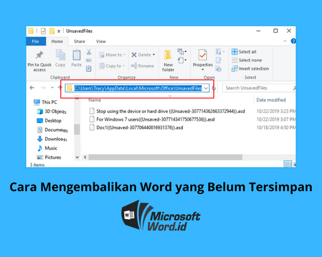This screenshot has height=257, width=322.
Task: Select Desktop in navigation pane
Action: 49,121
